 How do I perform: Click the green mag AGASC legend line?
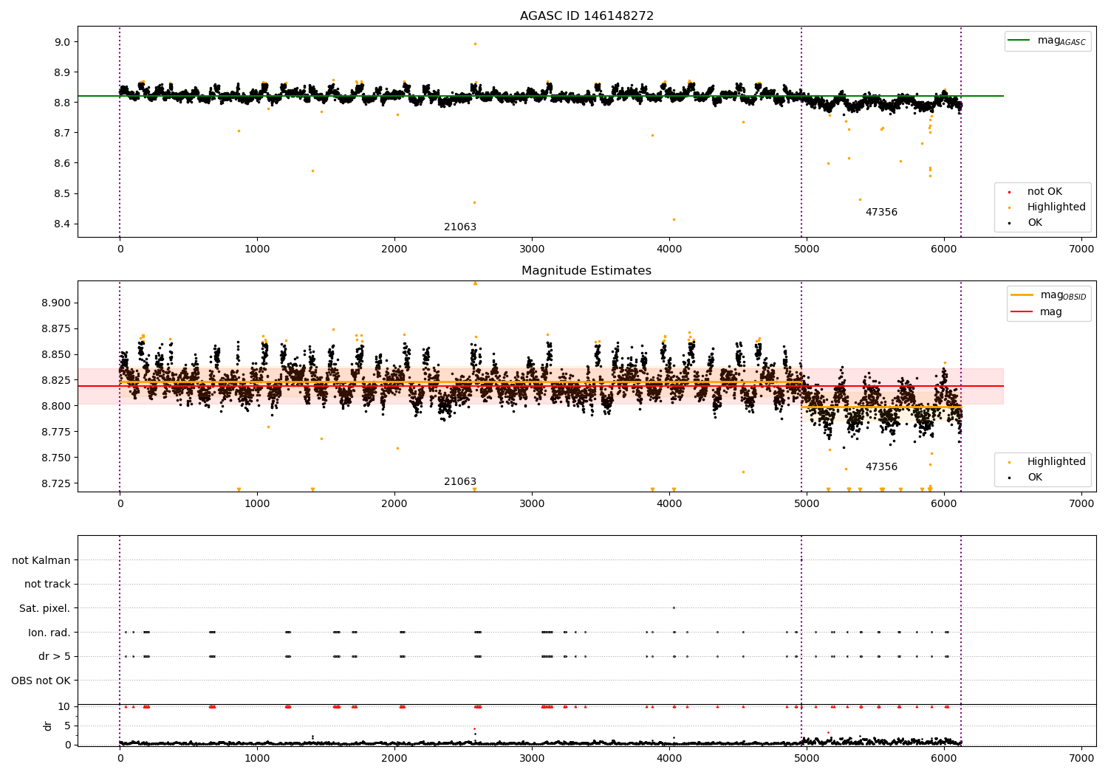coord(1019,41)
